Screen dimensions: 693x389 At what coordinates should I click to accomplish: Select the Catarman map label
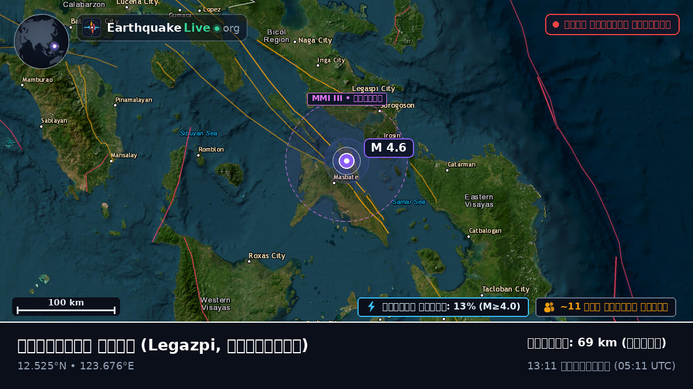click(462, 164)
